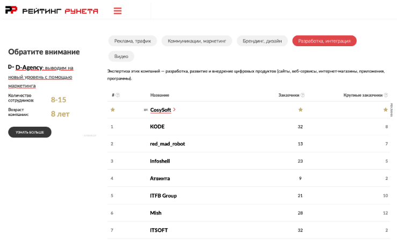Click the 8 лет company age value
Viewport: 397px width, 240px height.
pyautogui.click(x=60, y=114)
